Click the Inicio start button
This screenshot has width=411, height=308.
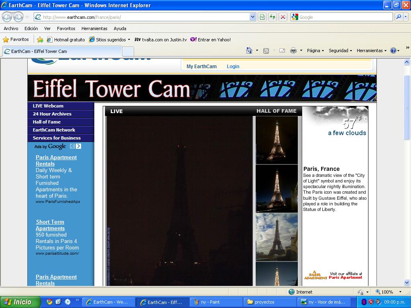[20, 302]
